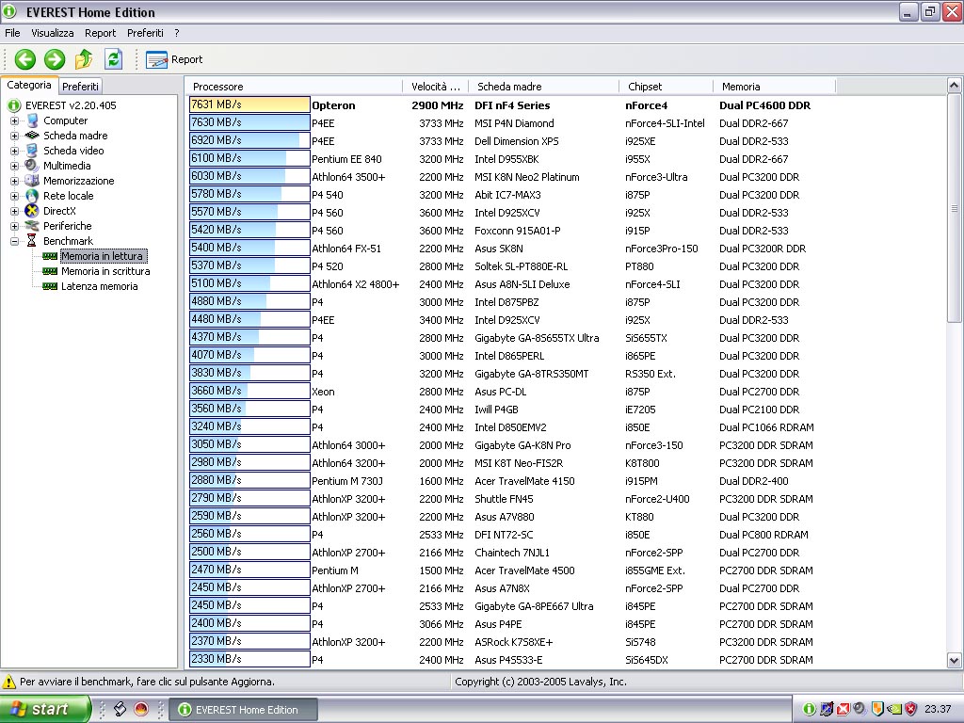Click the green Forward arrow button
The image size is (964, 723).
[55, 59]
